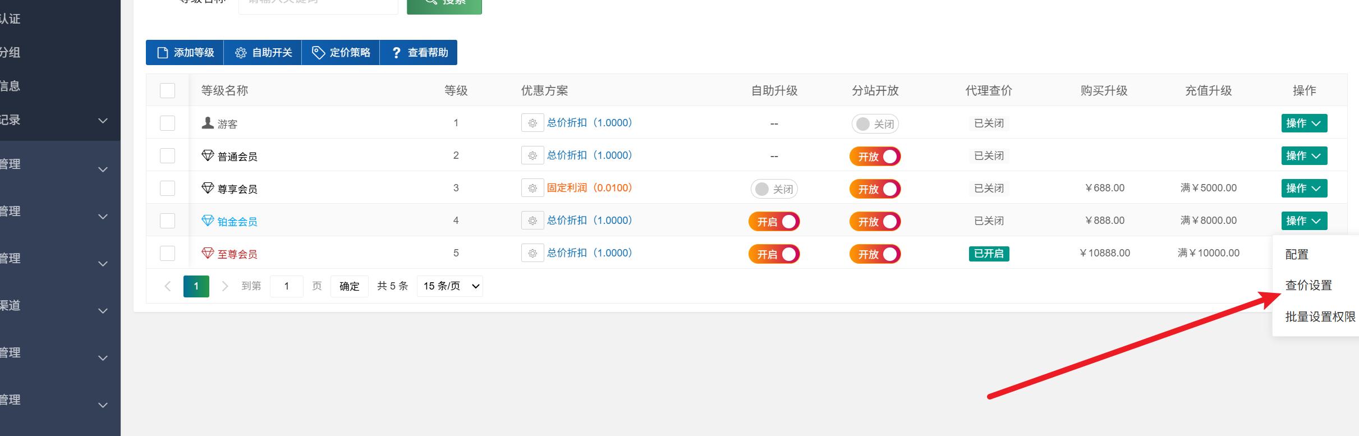Viewport: 1359px width, 436px height.
Task: Toggle 分站开放 switch for 游客
Action: click(x=875, y=123)
